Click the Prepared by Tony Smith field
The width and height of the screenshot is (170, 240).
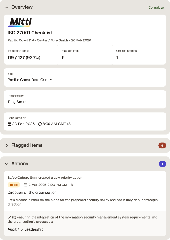pyautogui.click(x=85, y=100)
